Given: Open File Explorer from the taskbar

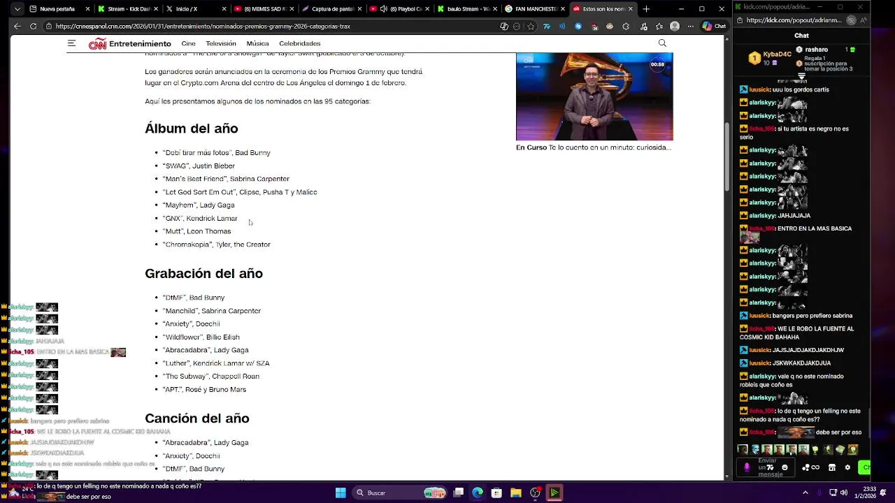Looking at the screenshot, I should coord(515,493).
